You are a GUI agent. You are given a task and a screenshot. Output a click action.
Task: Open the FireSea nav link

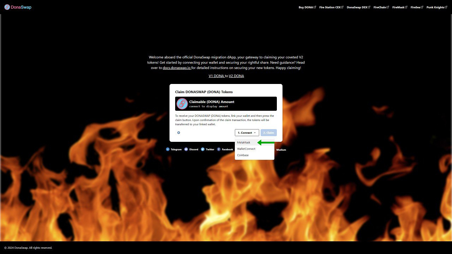pos(415,7)
